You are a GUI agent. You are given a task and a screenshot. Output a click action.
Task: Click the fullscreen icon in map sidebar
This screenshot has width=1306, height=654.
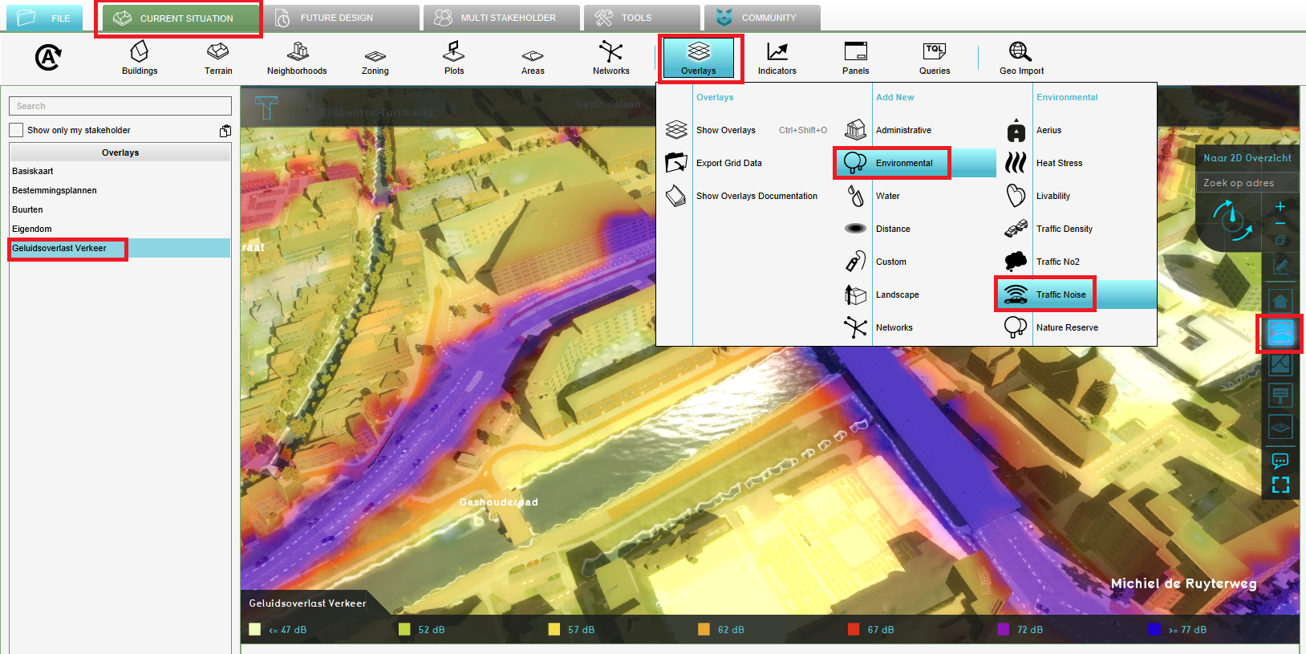(1280, 485)
